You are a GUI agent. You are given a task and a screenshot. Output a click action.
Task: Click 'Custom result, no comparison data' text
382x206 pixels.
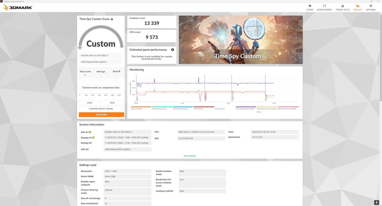pos(101,87)
